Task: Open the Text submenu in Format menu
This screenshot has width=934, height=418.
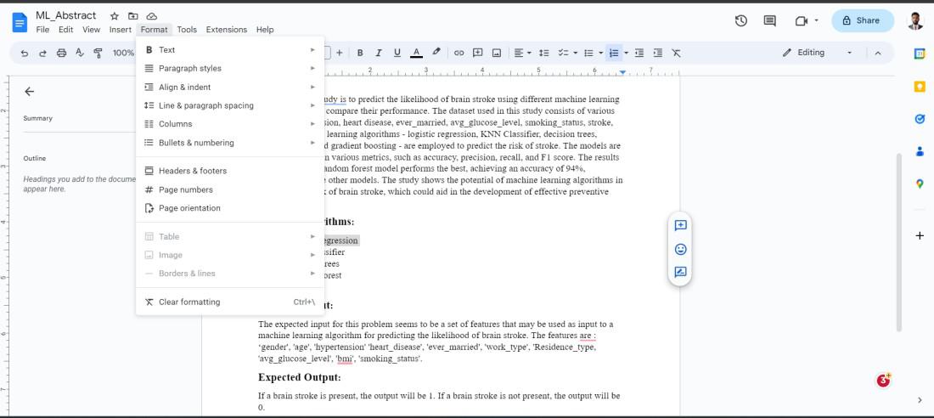Action: pyautogui.click(x=230, y=50)
